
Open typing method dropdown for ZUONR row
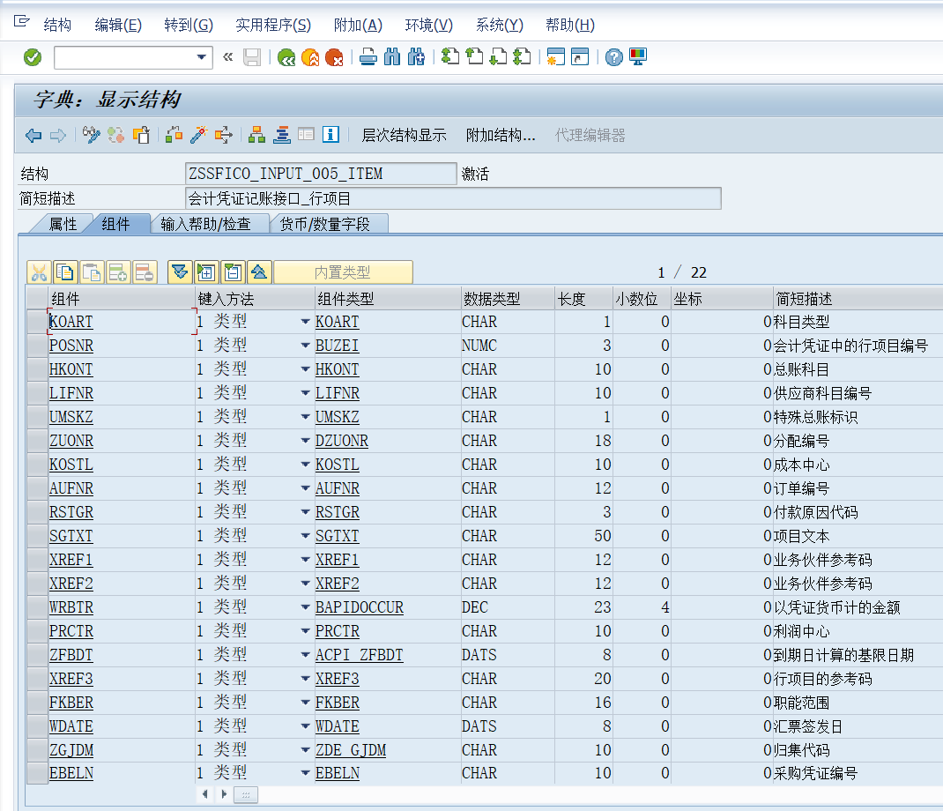(306, 441)
